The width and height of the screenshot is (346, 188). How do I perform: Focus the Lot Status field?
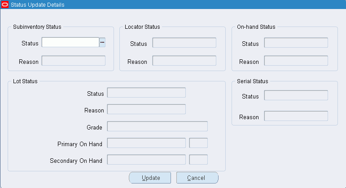(x=146, y=93)
